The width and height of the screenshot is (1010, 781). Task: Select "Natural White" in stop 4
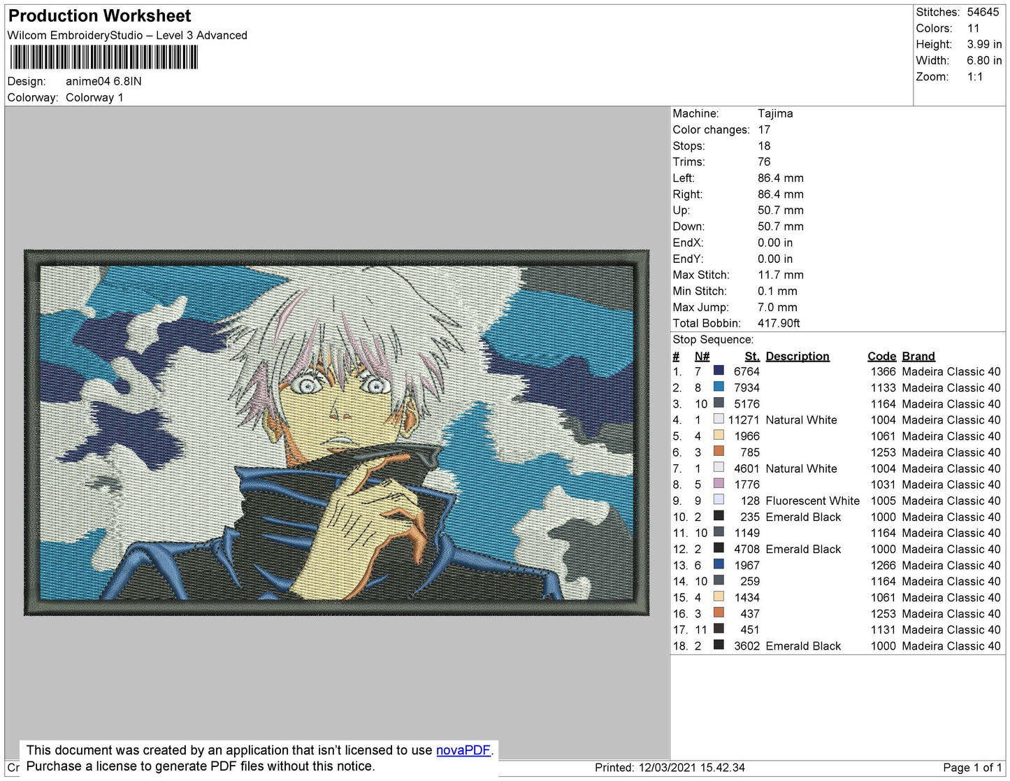click(x=801, y=420)
